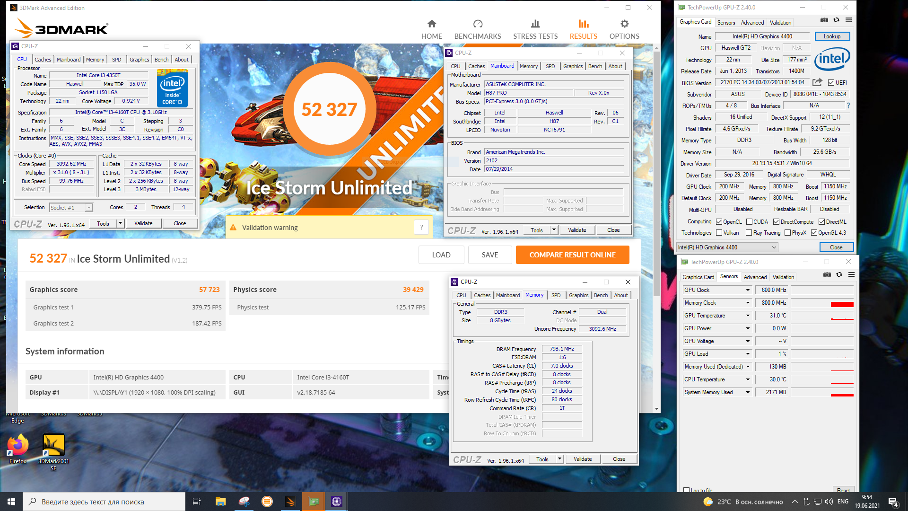Toggle the OpenGL 4.3 checkbox in GPU-Z
The width and height of the screenshot is (908, 511).
click(814, 233)
